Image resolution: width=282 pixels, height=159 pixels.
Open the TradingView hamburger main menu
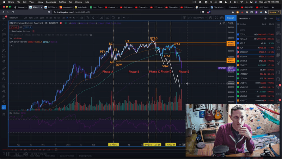tap(4, 18)
